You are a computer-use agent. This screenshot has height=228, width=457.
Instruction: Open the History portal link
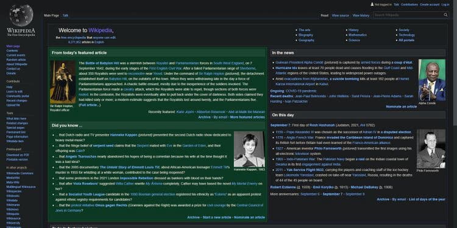point(353,30)
